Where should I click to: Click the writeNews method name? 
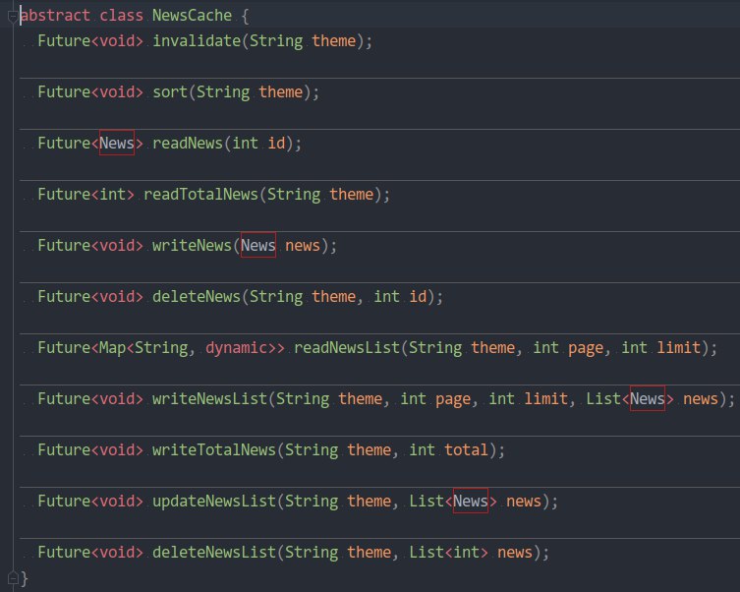coord(192,245)
